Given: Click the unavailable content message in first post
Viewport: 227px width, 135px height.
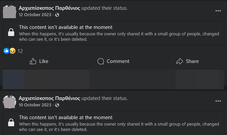Looking at the screenshot, I should [66, 28].
